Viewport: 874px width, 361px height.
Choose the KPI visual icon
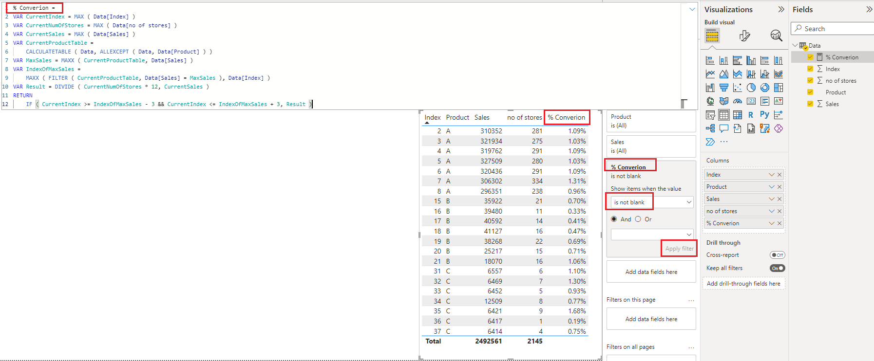click(778, 101)
